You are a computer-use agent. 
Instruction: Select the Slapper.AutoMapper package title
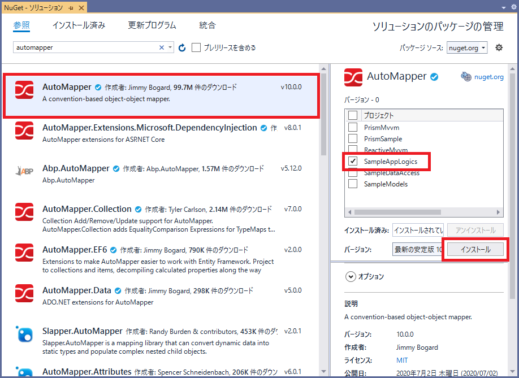point(83,331)
